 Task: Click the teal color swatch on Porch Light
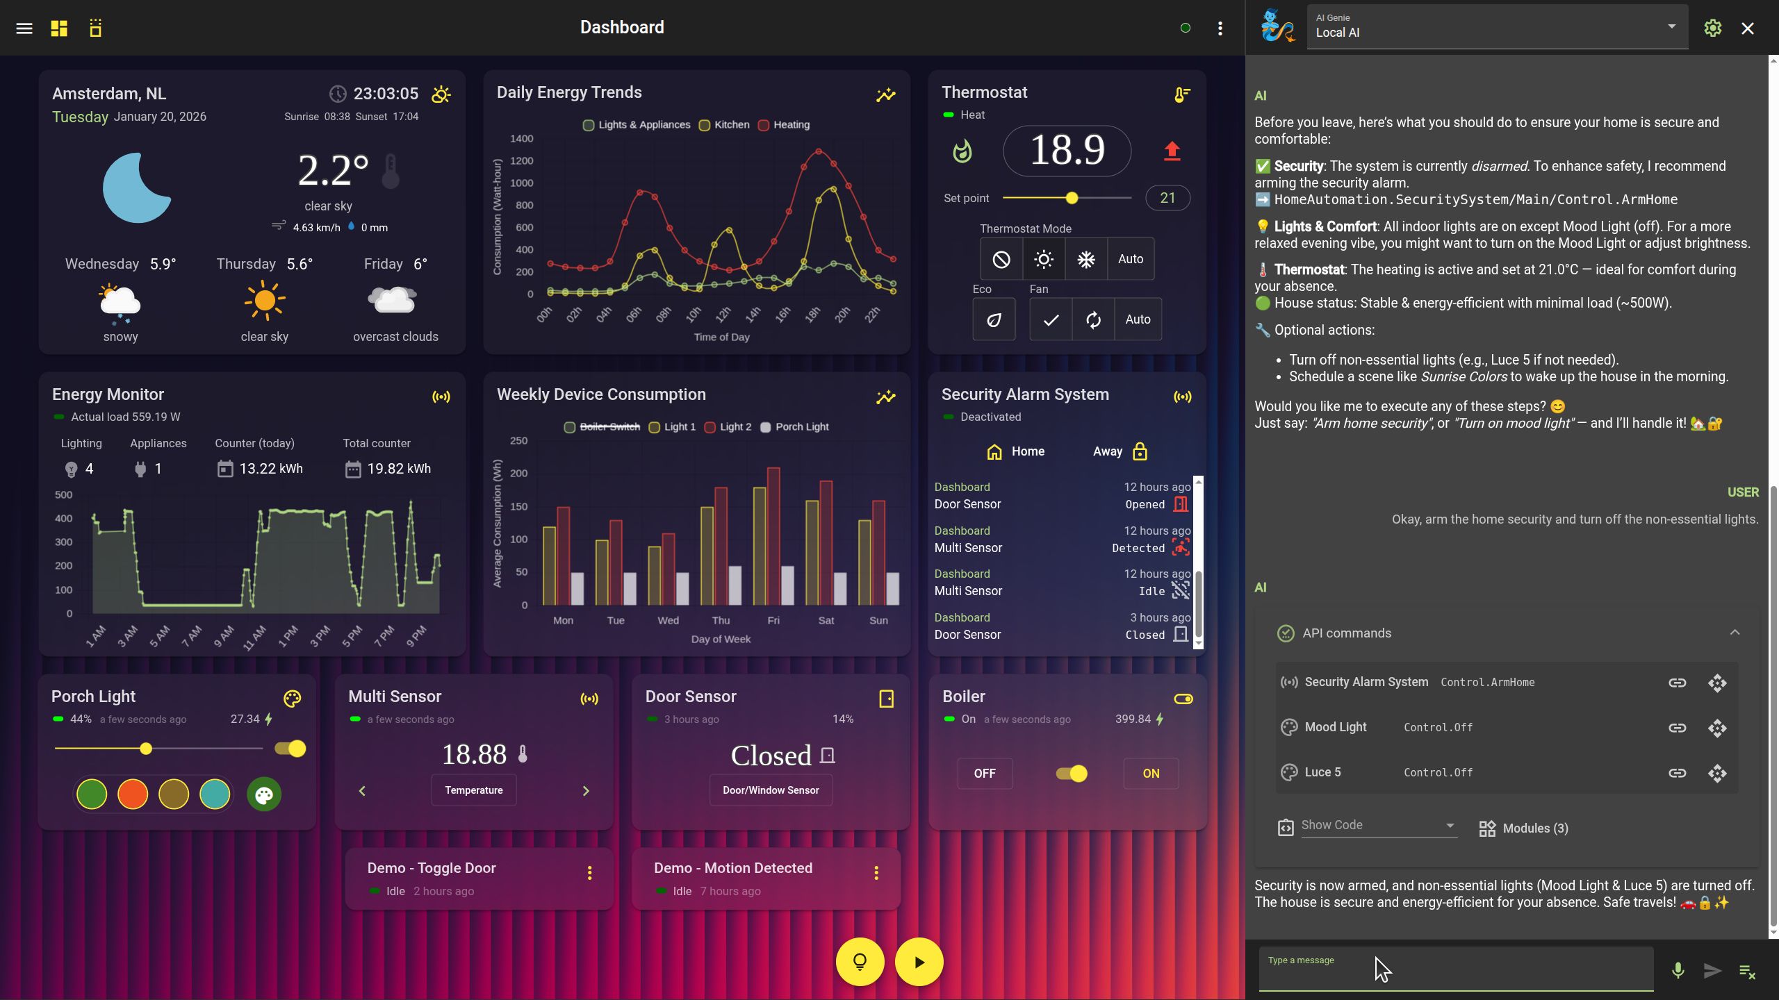[x=215, y=794]
